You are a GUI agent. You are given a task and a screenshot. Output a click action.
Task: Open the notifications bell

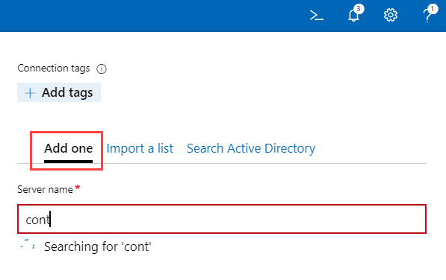353,16
